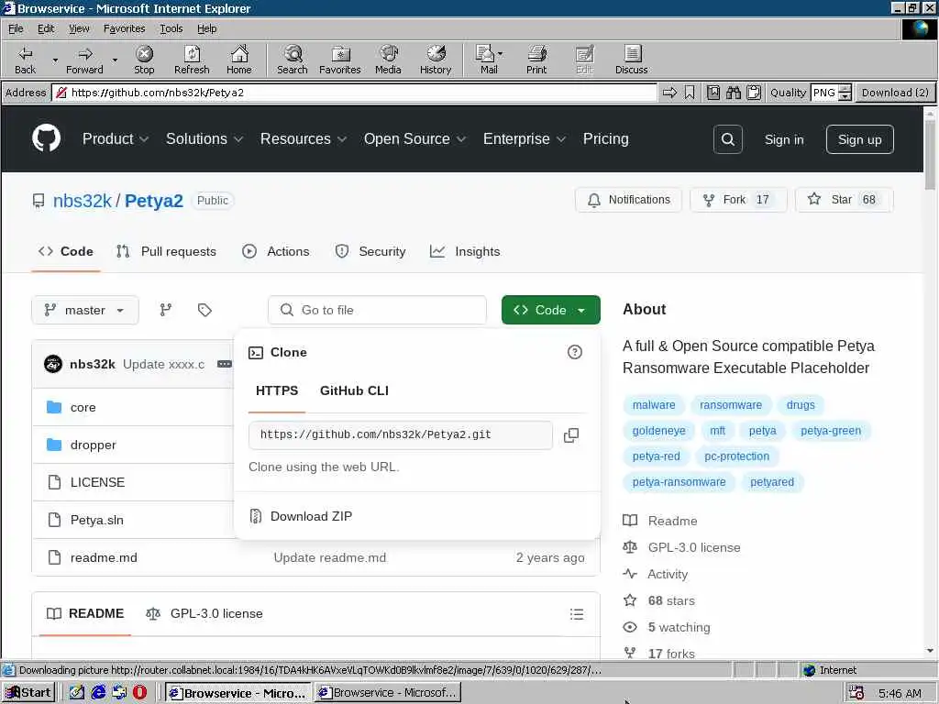Open the Forward history dropdown arrow
Image resolution: width=939 pixels, height=704 pixels.
(115, 60)
